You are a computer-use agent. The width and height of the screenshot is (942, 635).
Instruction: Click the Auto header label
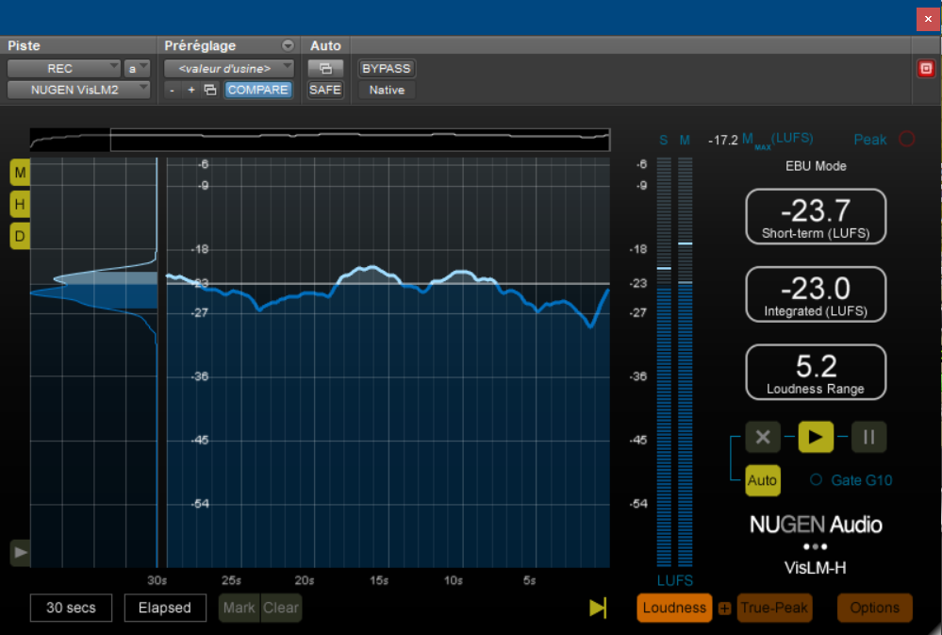(x=325, y=45)
